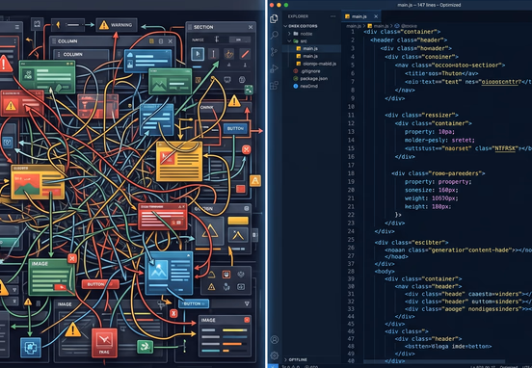Click the WARNING label button
This screenshot has height=368, width=532.
117,25
